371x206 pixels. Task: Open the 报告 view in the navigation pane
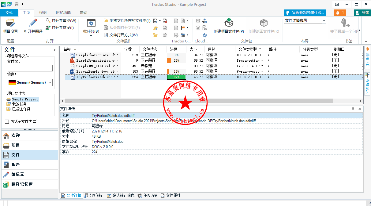click(29, 165)
